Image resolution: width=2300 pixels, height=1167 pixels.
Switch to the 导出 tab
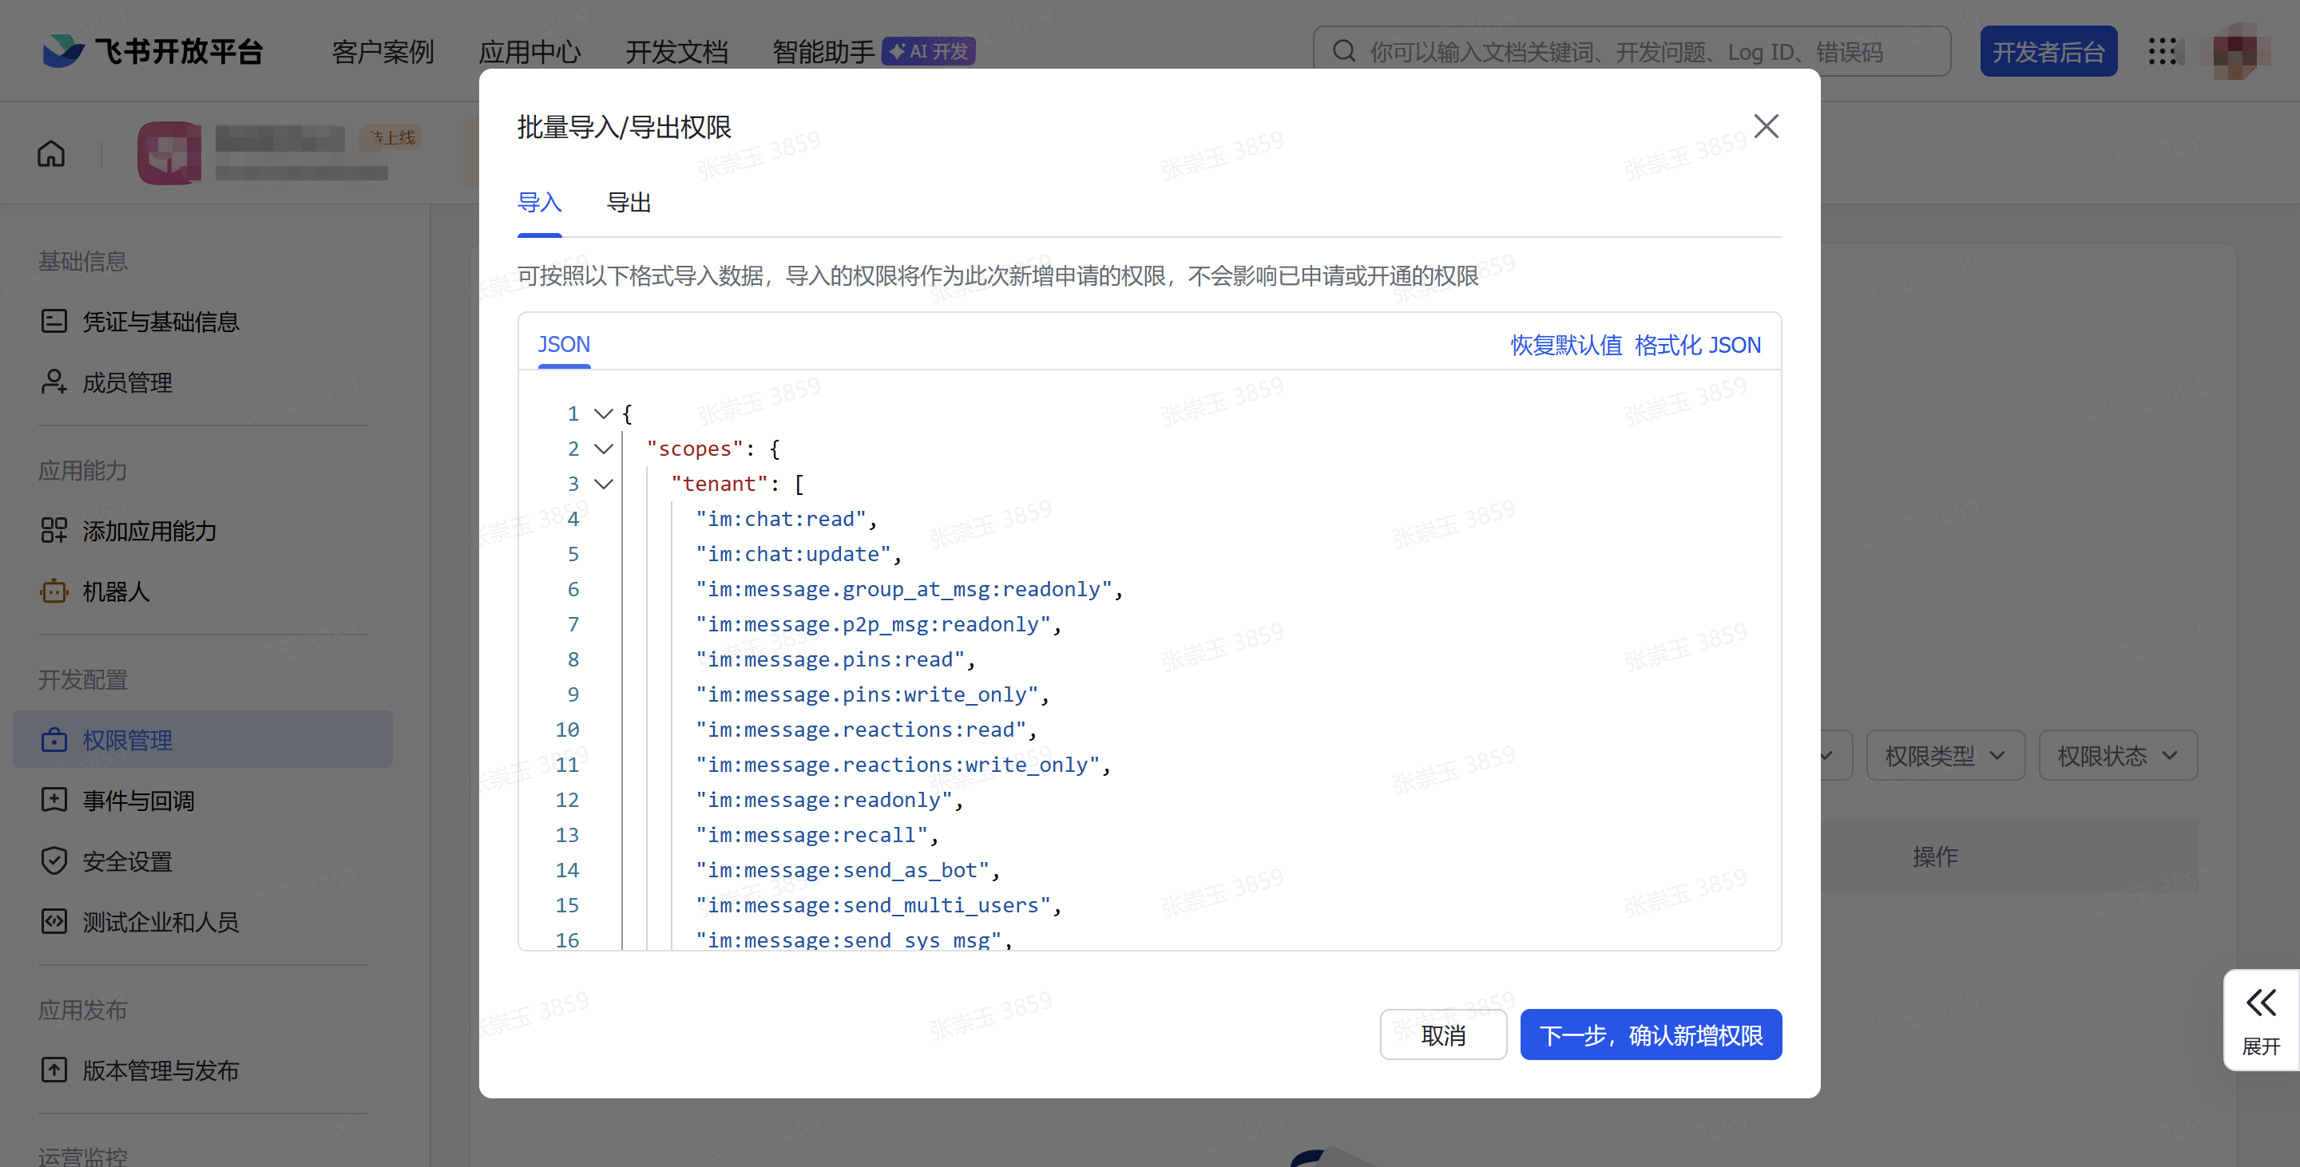point(629,203)
